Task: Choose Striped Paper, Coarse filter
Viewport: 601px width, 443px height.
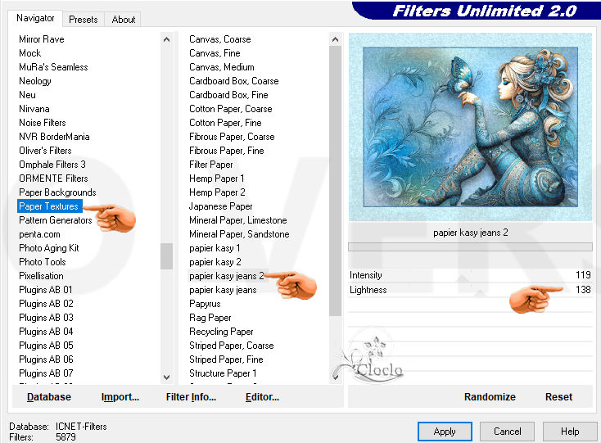Action: (x=232, y=346)
